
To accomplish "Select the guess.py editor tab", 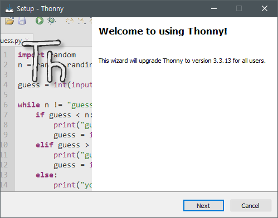I will (11, 41).
